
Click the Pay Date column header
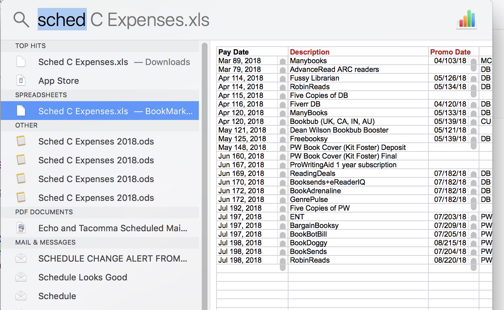point(252,52)
